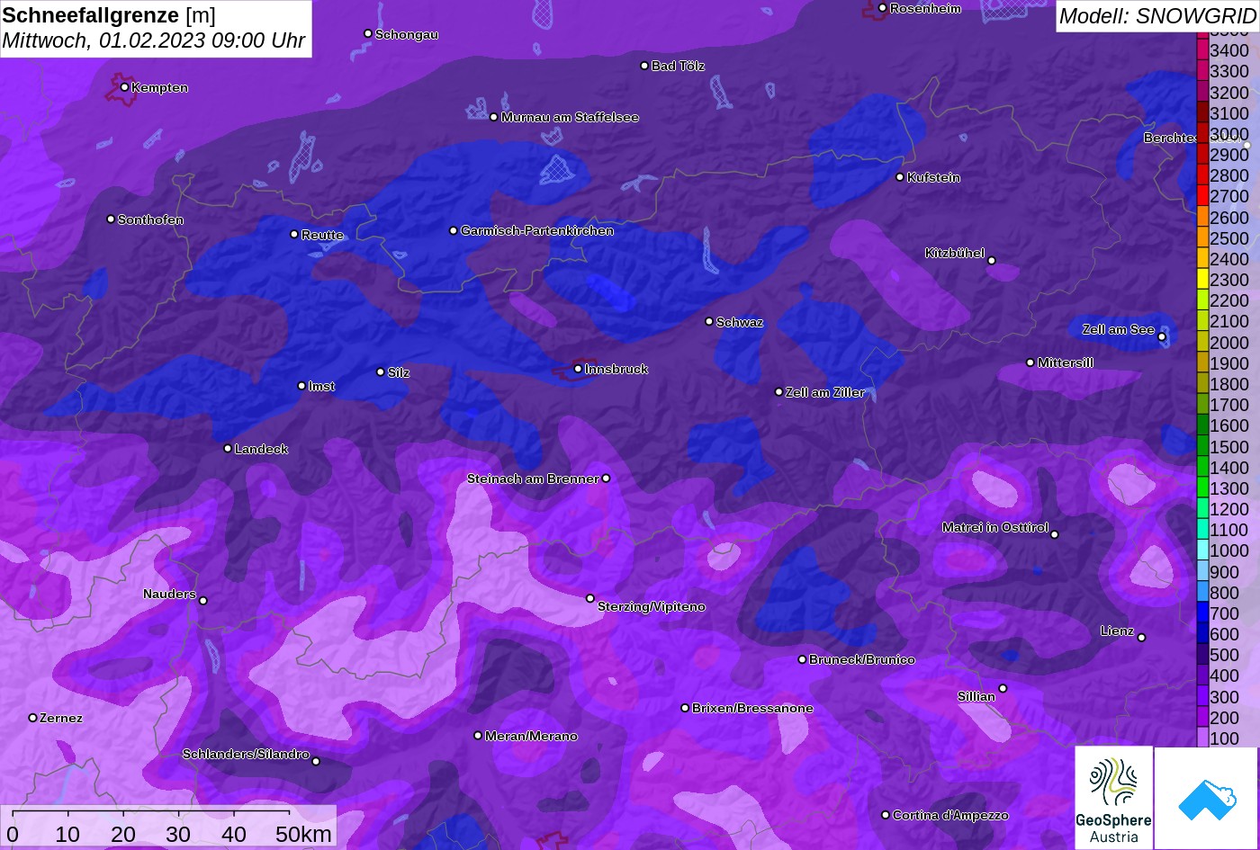Click the Garmisch-Partenkirchen label
This screenshot has width=1260, height=850.
(x=537, y=231)
